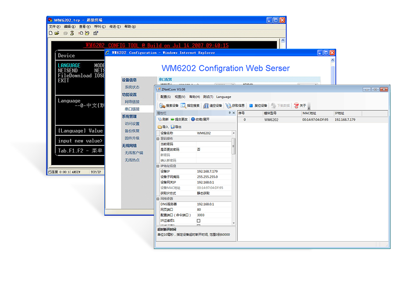Collapse the 网络参数 property group

click(158, 199)
